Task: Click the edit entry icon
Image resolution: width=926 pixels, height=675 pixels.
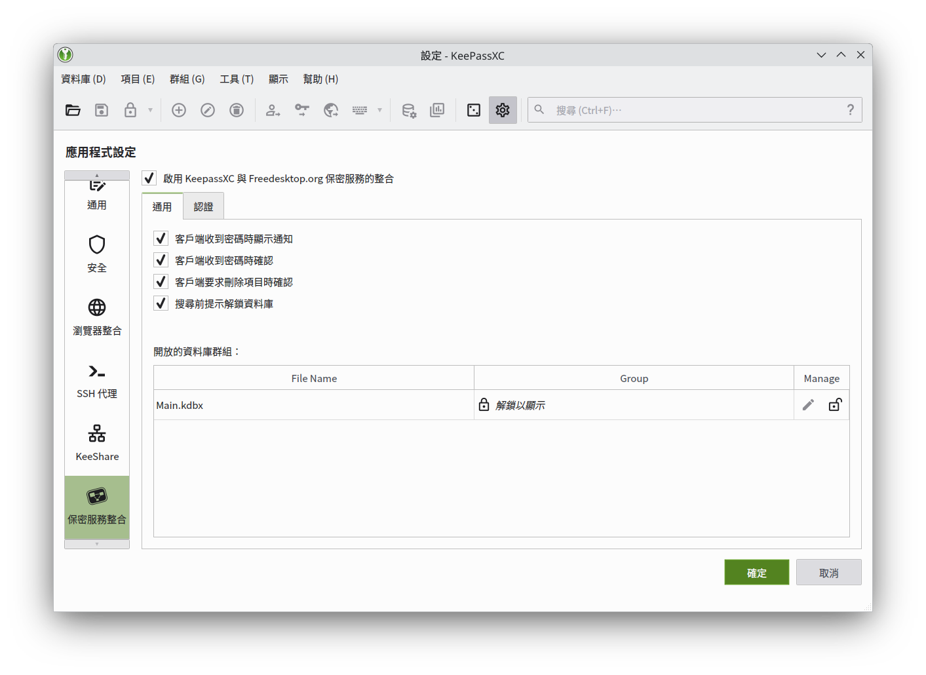Action: [x=208, y=110]
